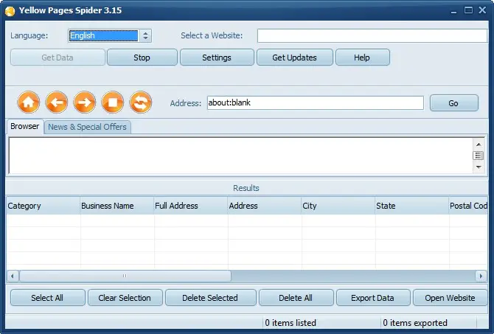This screenshot has width=494, height=334.
Task: Sort by the Business Name column header
Action: 117,206
